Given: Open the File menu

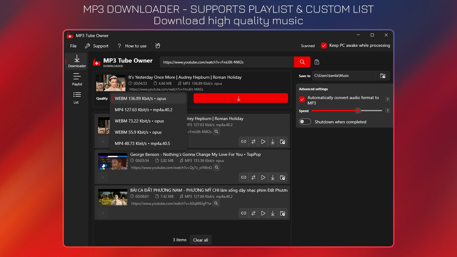Looking at the screenshot, I should click(x=73, y=46).
